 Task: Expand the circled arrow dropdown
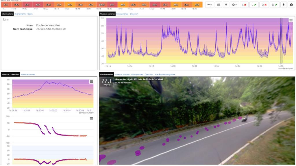234,5
